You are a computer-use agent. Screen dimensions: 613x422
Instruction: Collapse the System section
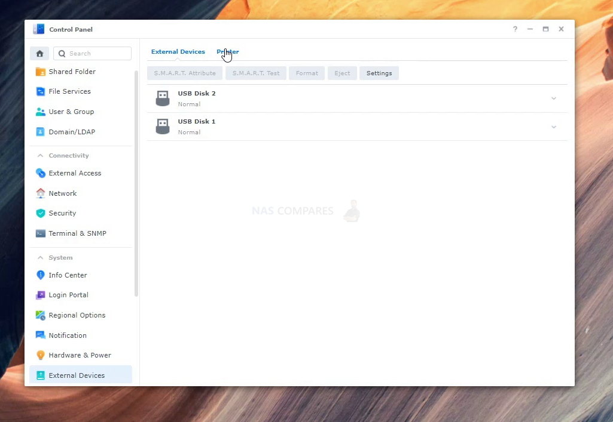coord(40,257)
